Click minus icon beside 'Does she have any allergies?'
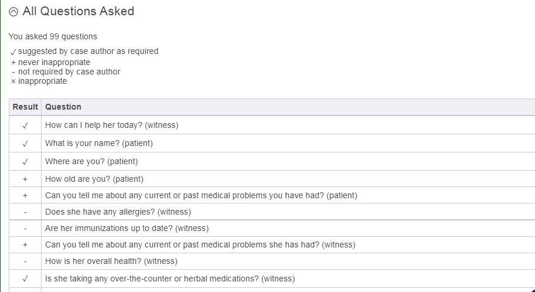This screenshot has width=535, height=292. pyautogui.click(x=25, y=212)
